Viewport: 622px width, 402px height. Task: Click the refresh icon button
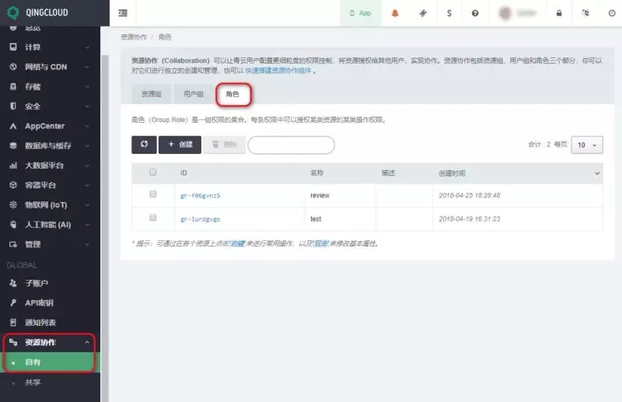[144, 145]
